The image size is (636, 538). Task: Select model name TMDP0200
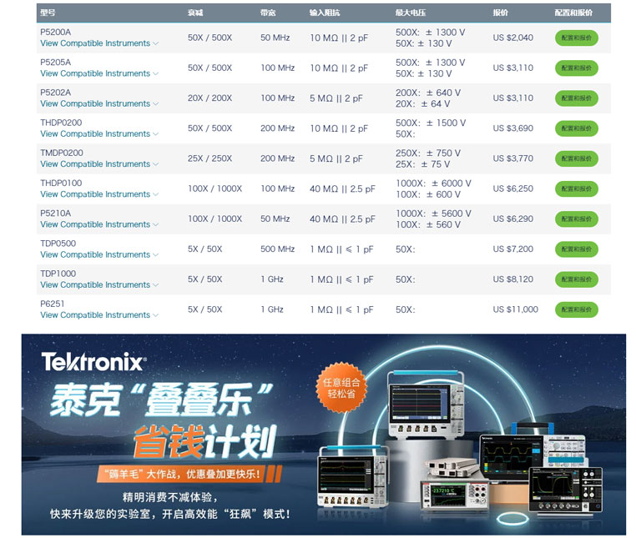[62, 153]
